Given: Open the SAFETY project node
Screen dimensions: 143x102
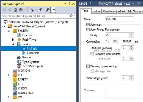Looking at the screenshot, I should (x=23, y=79).
